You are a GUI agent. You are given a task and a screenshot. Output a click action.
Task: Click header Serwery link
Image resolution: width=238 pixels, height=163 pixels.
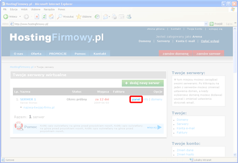click(163, 41)
